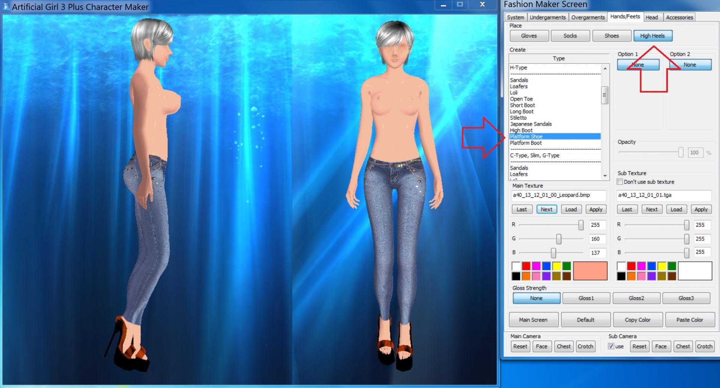The image size is (720, 388).
Task: Enable Don't use sub texture checkbox
Action: click(x=620, y=182)
